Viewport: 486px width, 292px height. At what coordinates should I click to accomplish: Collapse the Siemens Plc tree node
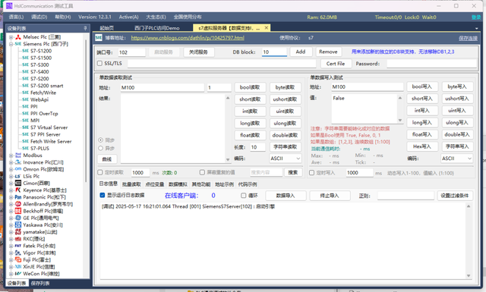11,44
